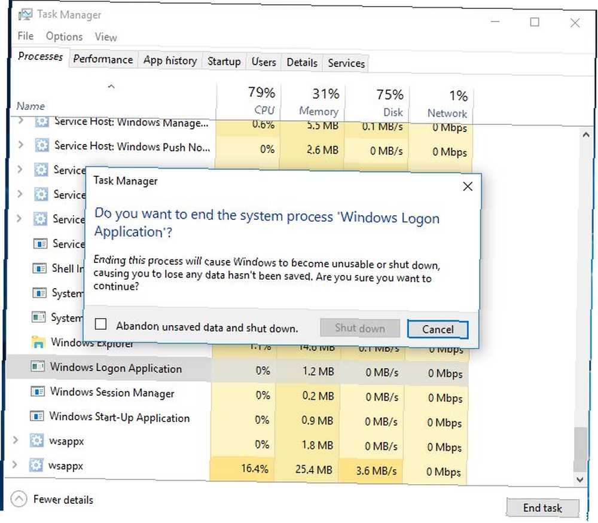Select the Windows Session Manager row
This screenshot has height=523, width=598.
pyautogui.click(x=236, y=394)
